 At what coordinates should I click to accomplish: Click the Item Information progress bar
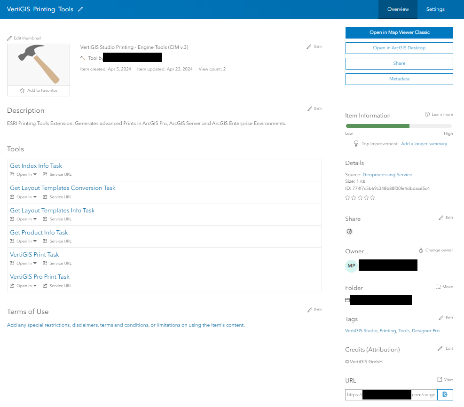click(399, 126)
